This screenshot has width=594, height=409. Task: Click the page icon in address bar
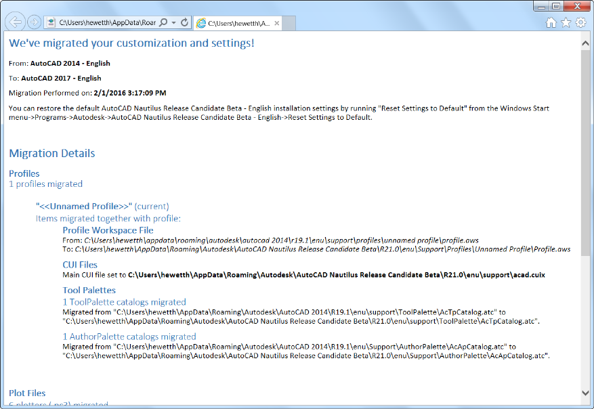pyautogui.click(x=51, y=23)
